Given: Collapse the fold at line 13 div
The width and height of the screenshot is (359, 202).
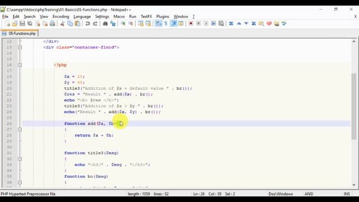Looking at the screenshot, I should pyautogui.click(x=20, y=47).
